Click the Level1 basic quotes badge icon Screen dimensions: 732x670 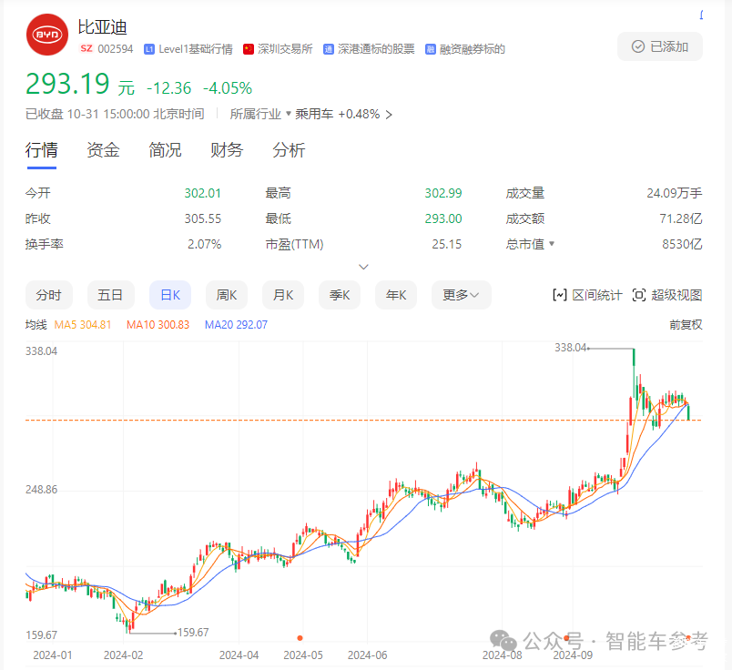point(150,49)
